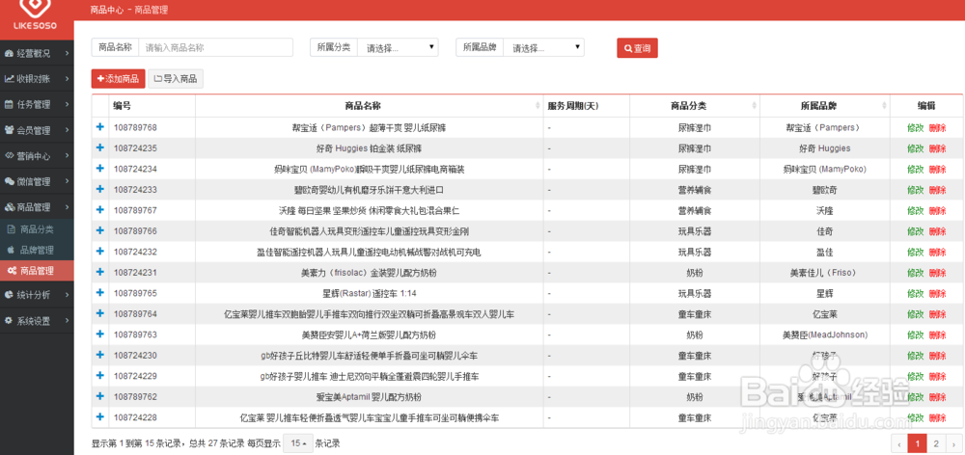Go to next page arrow

pyautogui.click(x=954, y=443)
